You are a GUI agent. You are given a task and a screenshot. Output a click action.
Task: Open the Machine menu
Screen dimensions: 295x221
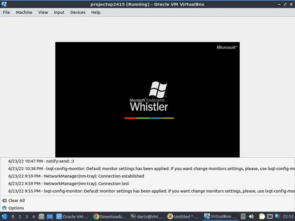(24, 12)
